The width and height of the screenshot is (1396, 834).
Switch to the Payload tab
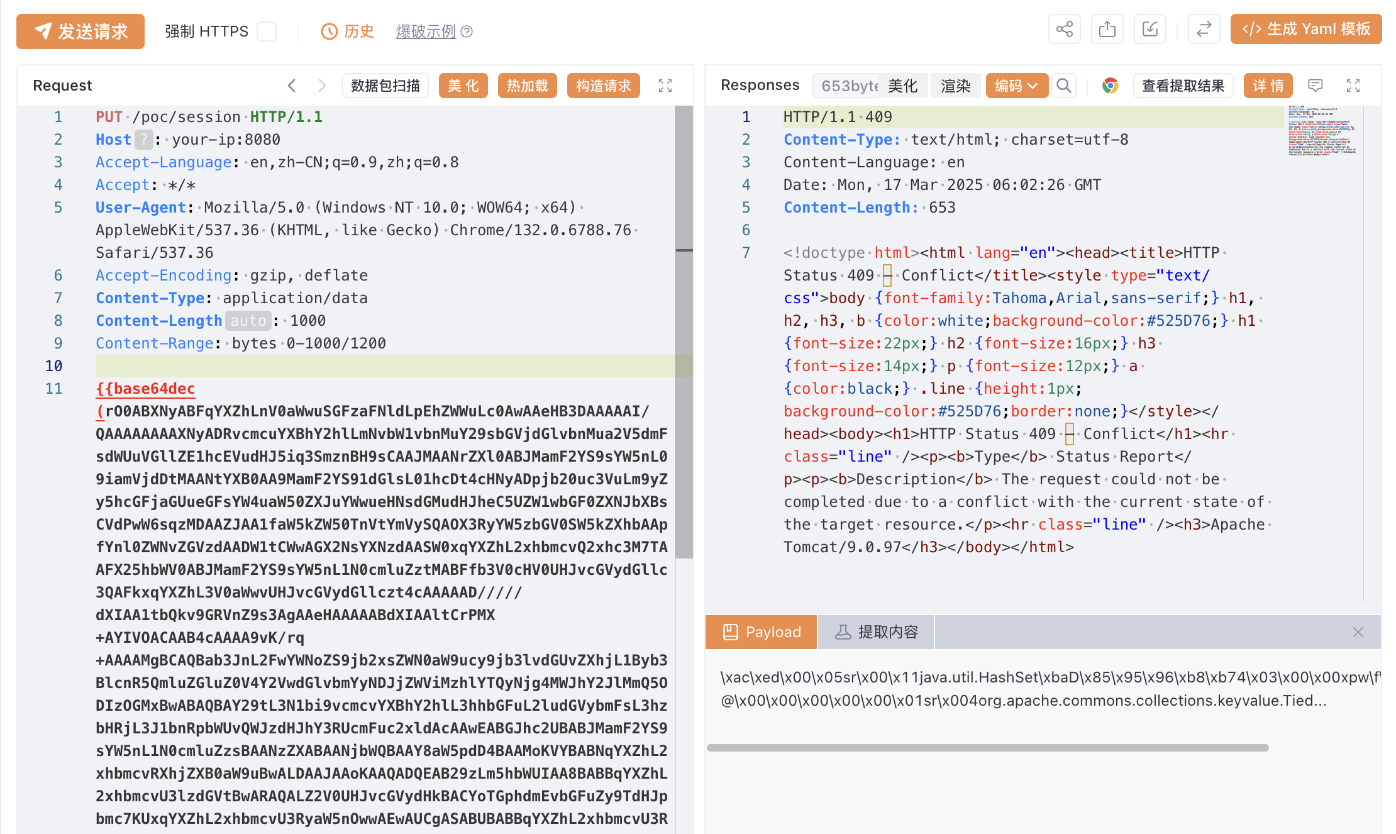pyautogui.click(x=761, y=632)
